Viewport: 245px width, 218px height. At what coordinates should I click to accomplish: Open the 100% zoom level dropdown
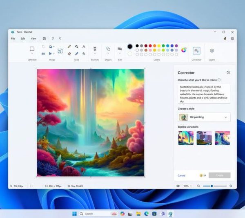pos(187,186)
